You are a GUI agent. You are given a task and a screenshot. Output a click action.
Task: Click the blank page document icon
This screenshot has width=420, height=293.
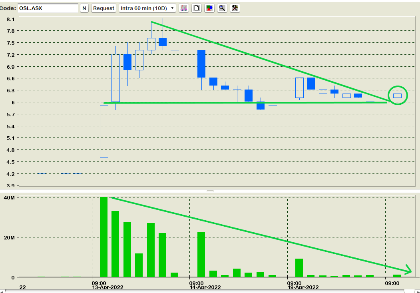click(197, 8)
